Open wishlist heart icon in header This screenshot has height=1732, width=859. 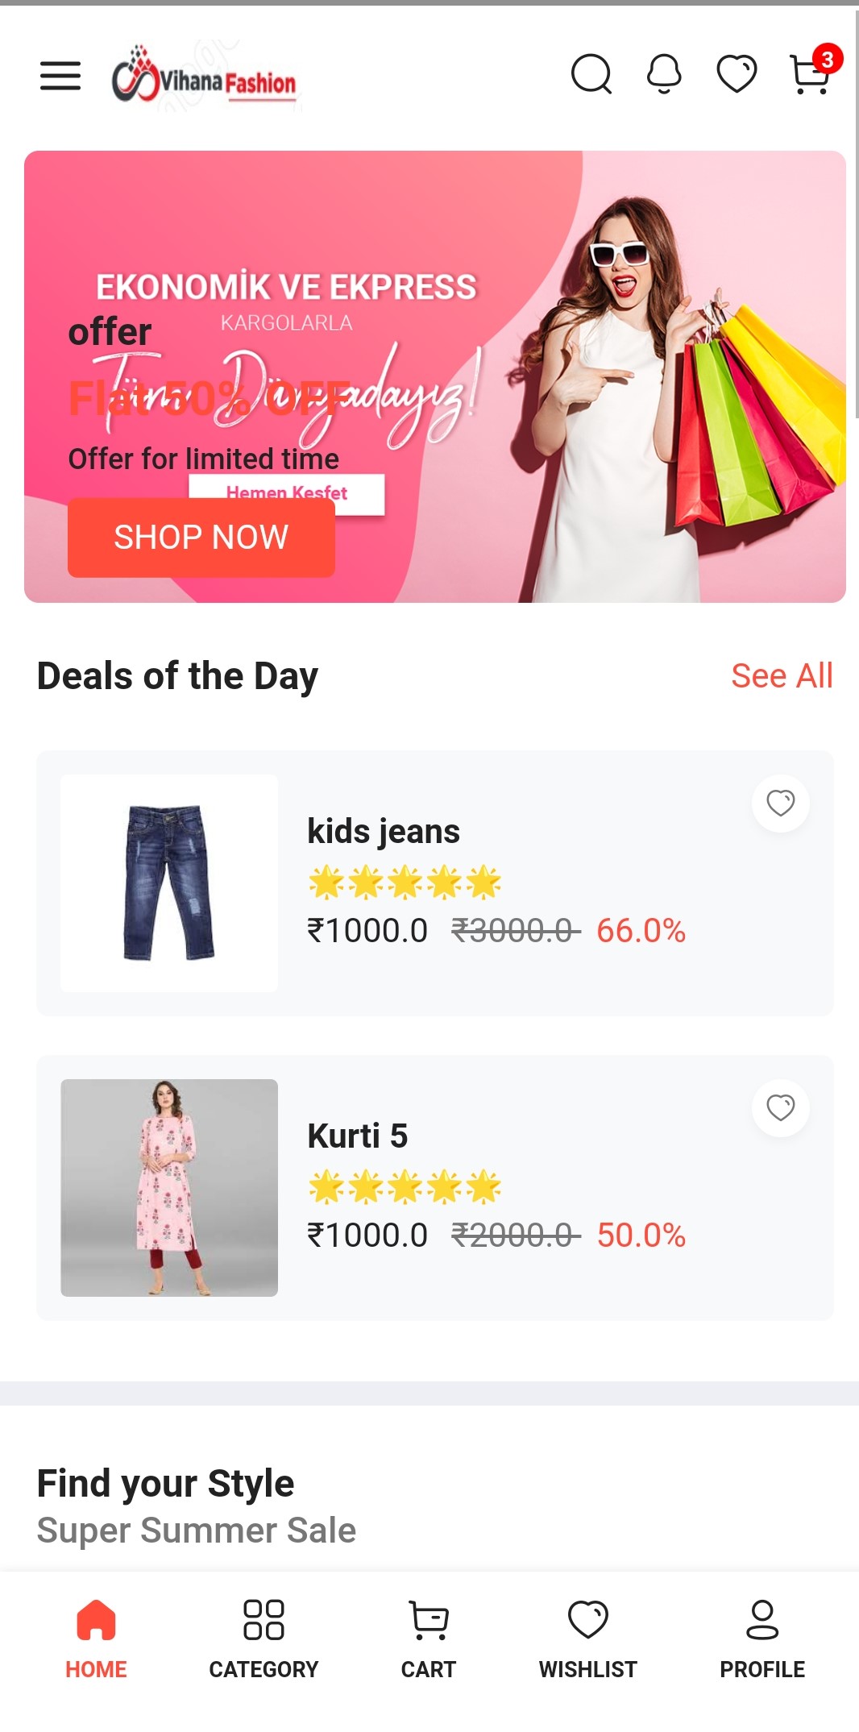coord(737,74)
